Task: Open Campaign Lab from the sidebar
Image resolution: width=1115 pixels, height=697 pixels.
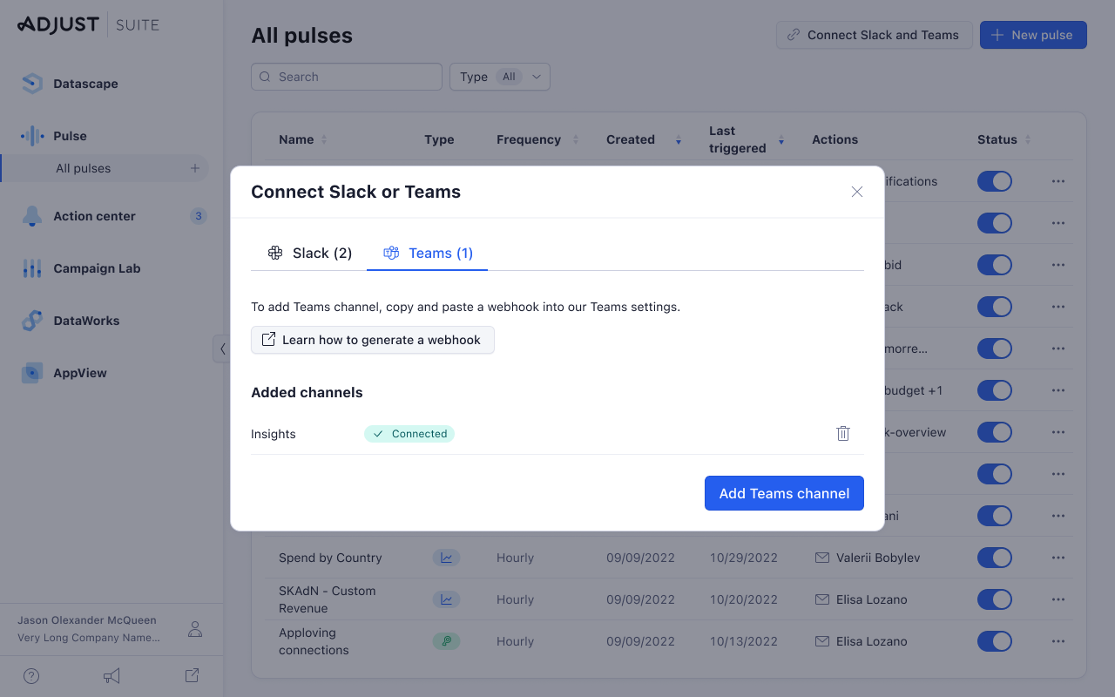Action: [96, 268]
